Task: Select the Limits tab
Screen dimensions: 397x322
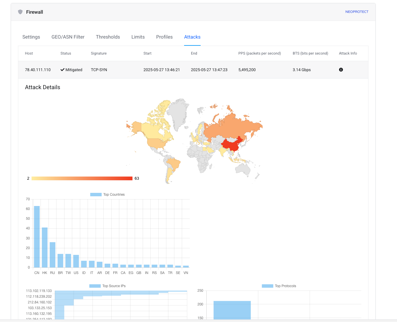Action: tap(138, 37)
